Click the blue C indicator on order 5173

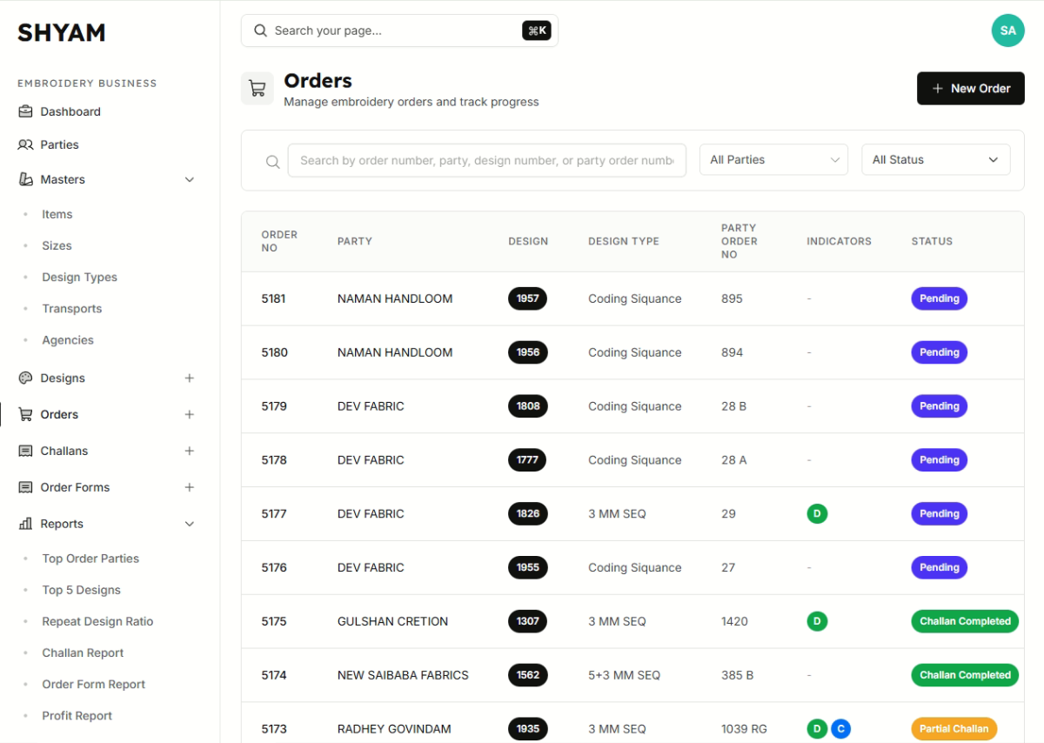(x=840, y=728)
